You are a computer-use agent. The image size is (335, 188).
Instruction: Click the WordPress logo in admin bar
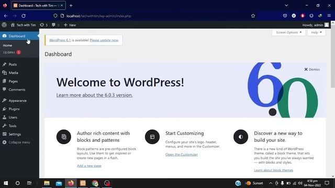click(x=4, y=25)
